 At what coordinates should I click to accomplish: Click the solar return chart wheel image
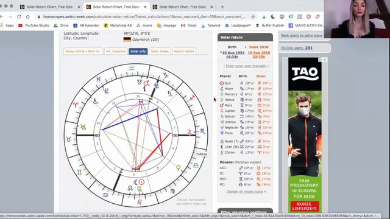click(x=136, y=135)
